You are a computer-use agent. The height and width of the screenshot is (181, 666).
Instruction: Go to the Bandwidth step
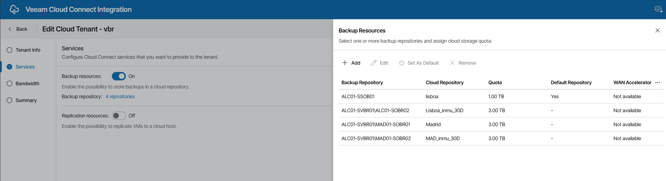[x=27, y=84]
